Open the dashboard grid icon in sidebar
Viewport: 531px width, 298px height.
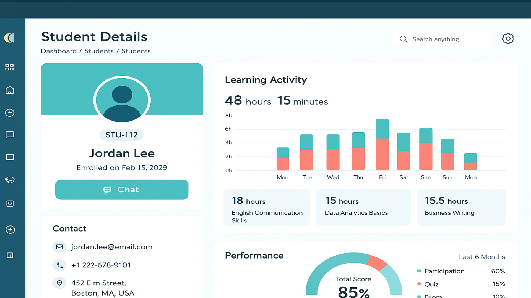click(x=10, y=67)
